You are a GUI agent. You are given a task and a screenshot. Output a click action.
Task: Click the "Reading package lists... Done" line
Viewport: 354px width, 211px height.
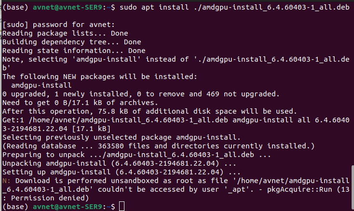tap(65, 33)
